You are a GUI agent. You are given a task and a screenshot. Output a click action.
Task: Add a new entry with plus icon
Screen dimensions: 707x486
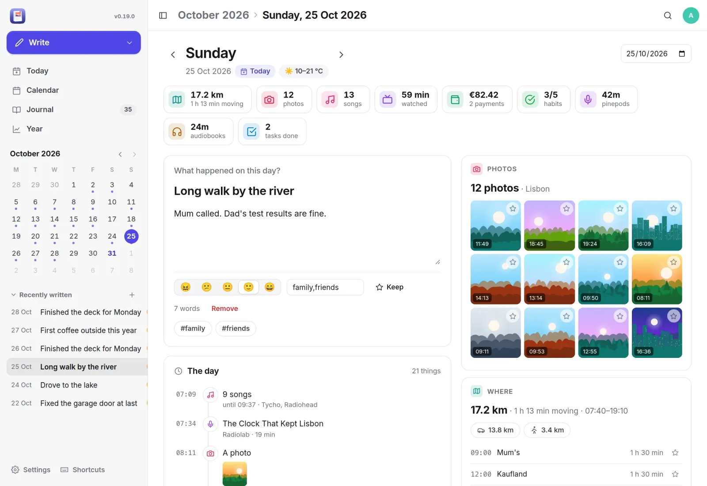tap(132, 295)
